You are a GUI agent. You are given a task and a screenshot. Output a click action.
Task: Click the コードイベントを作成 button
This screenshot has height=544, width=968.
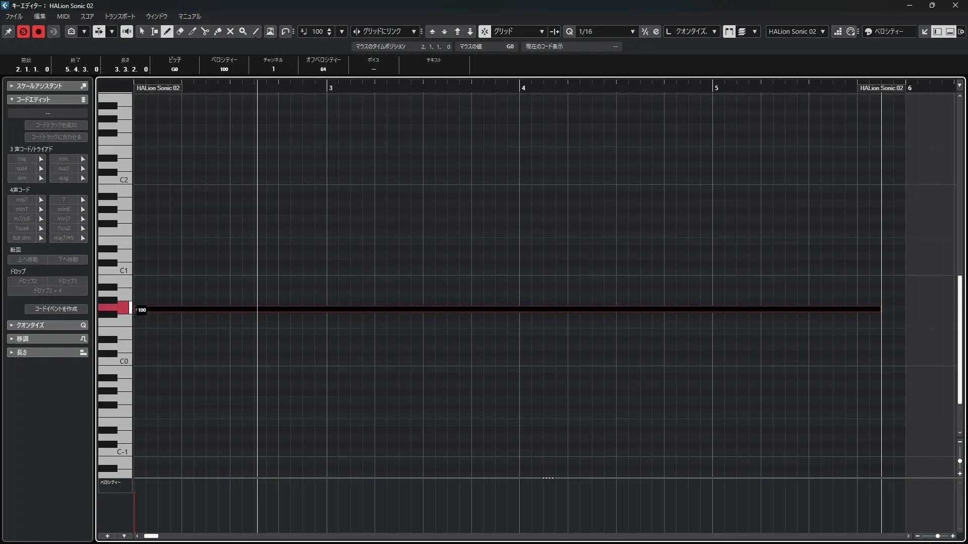(x=56, y=309)
